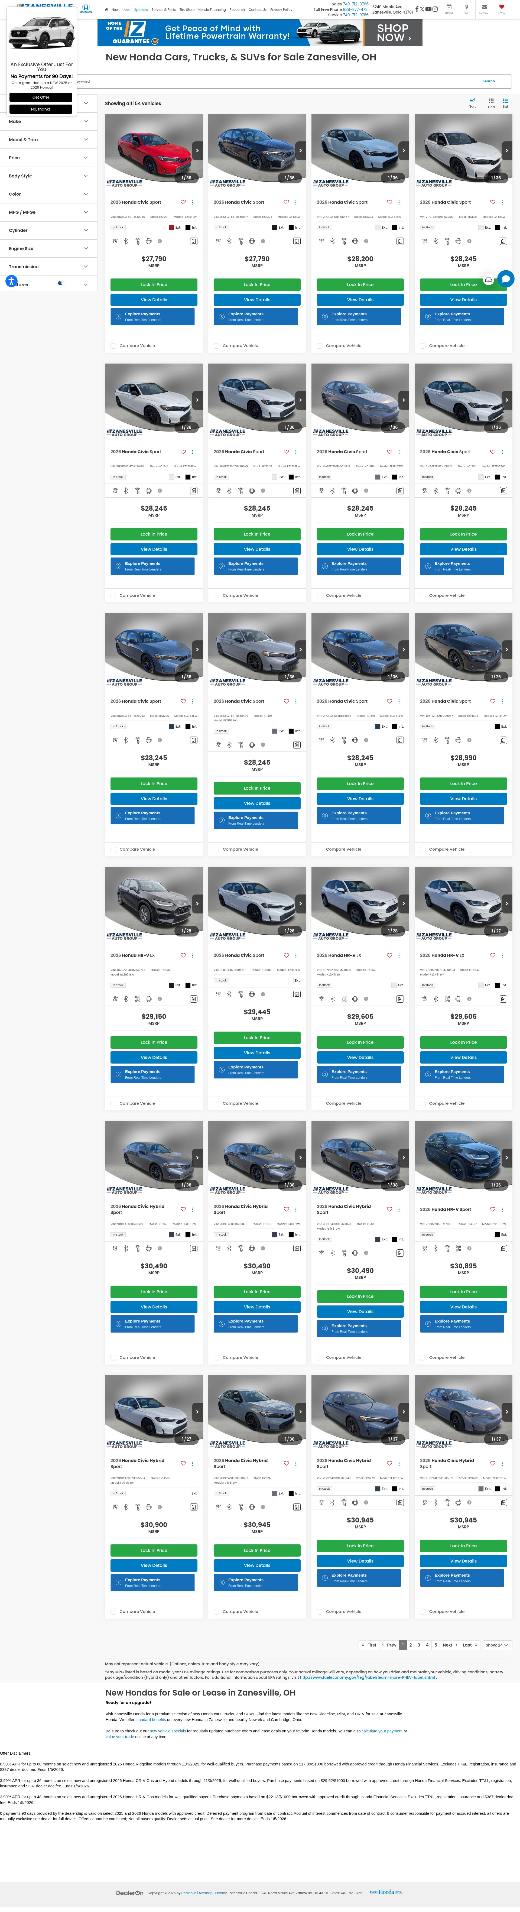The image size is (520, 1912).
Task: Click the printer icon beside the chat bubble
Action: (x=488, y=280)
